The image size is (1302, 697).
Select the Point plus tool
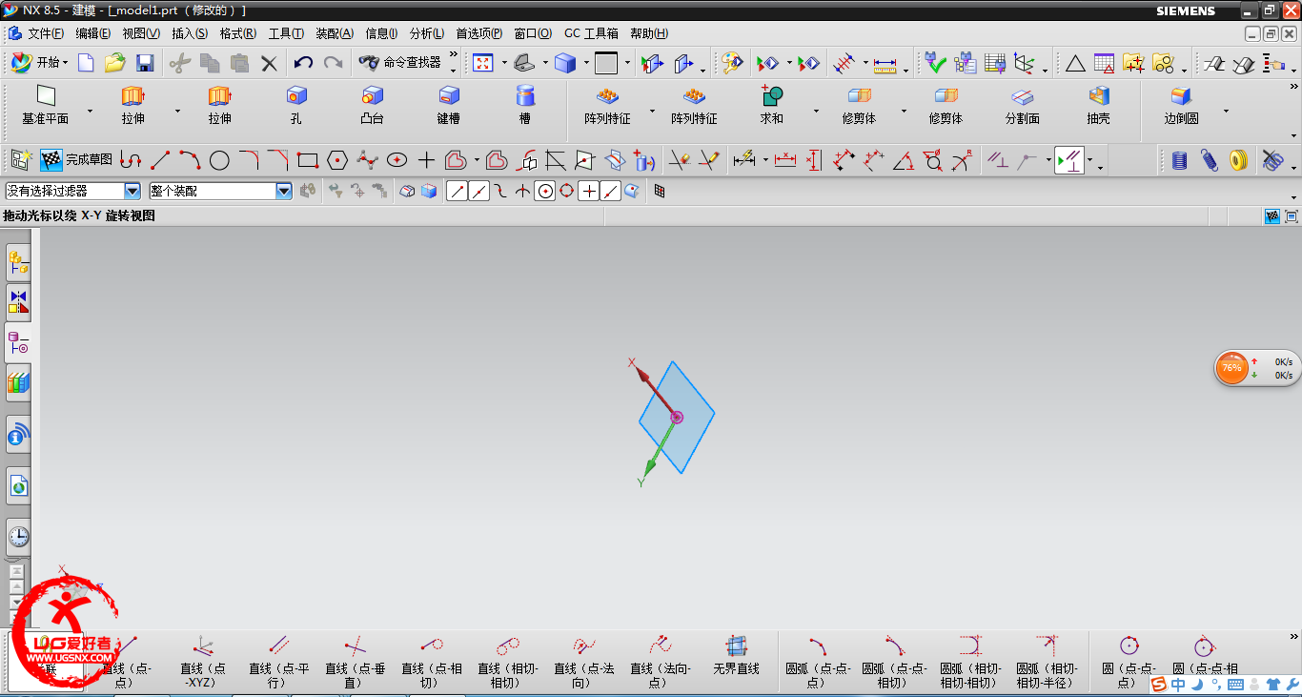[426, 160]
